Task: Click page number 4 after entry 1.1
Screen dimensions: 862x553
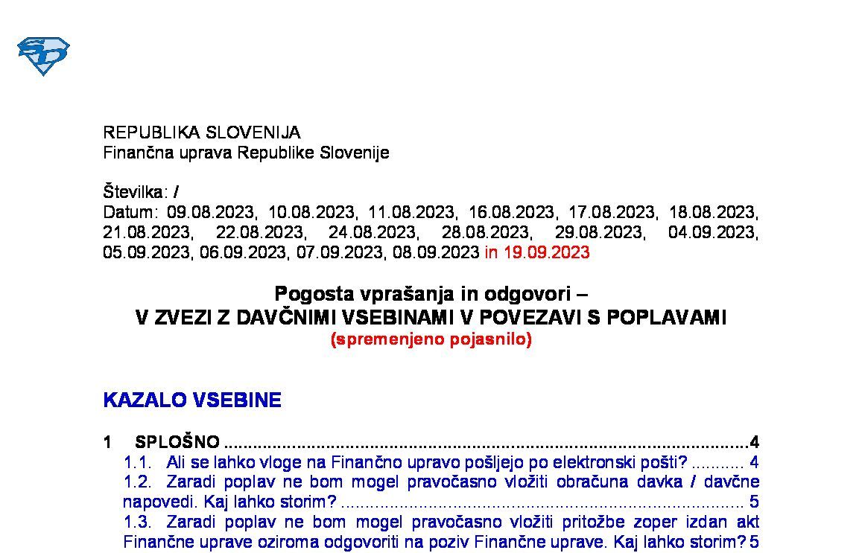Action: coord(754,462)
